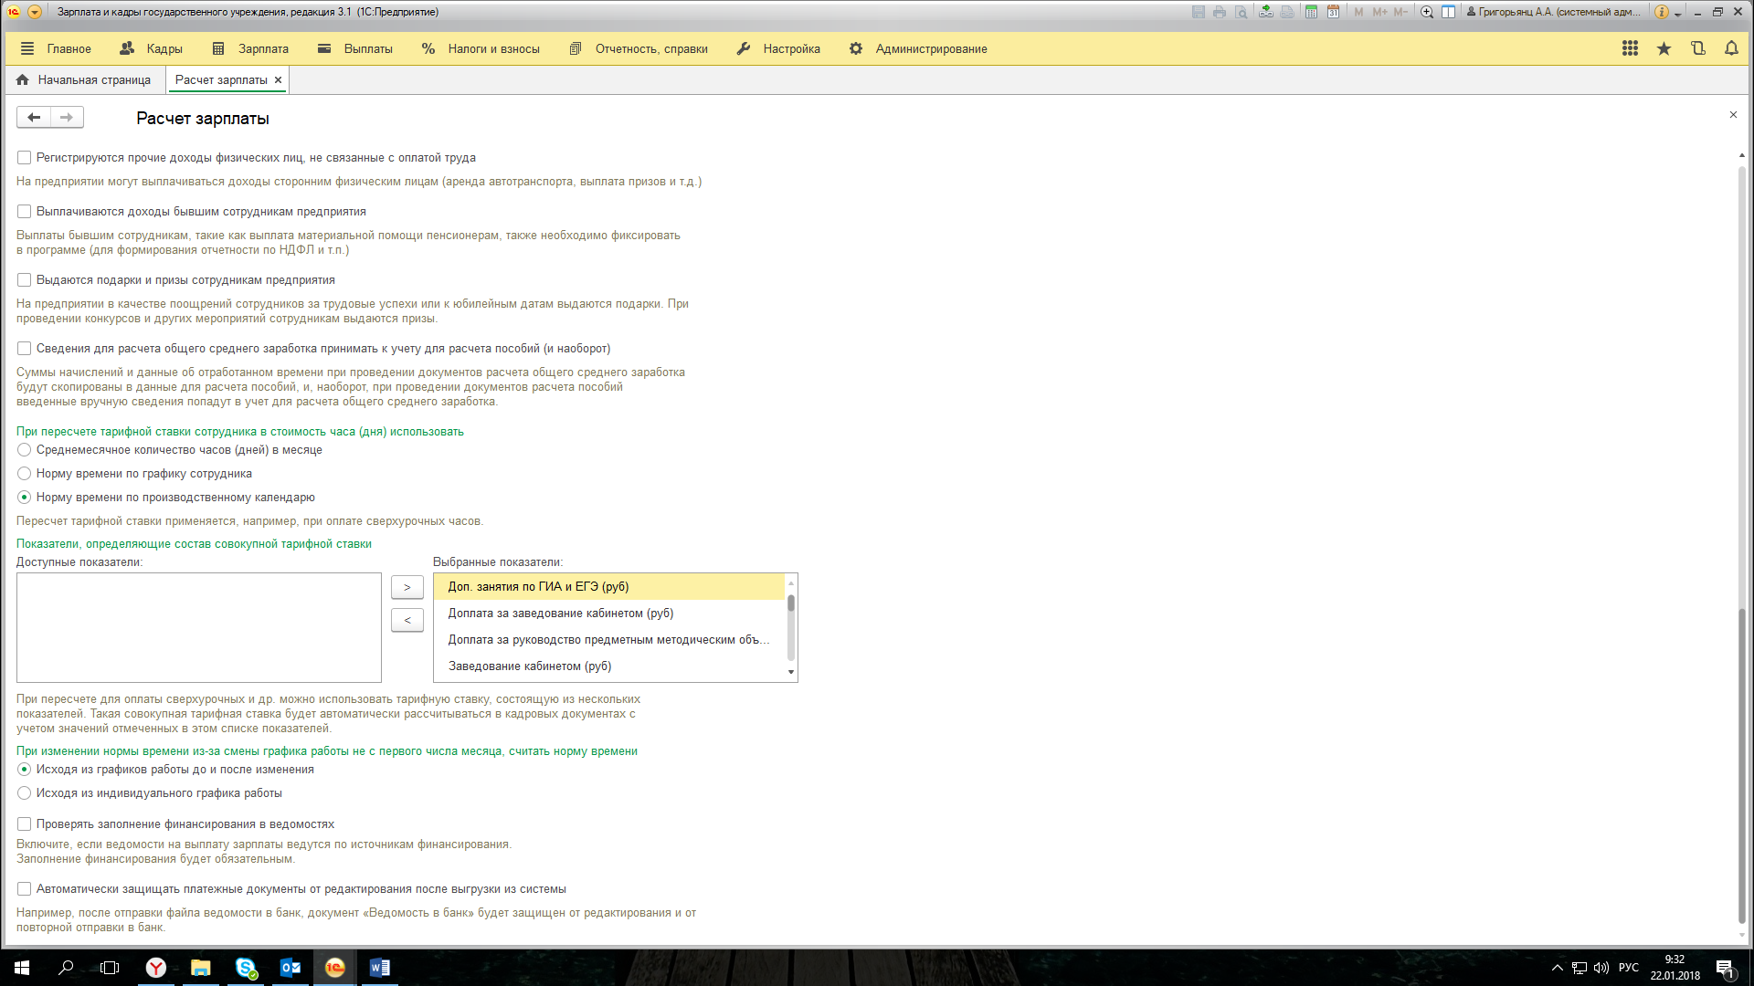Click the > move-to-selected button
1754x986 pixels.
407,587
